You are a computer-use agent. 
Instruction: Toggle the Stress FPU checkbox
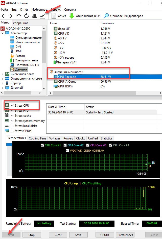click(x=12, y=110)
